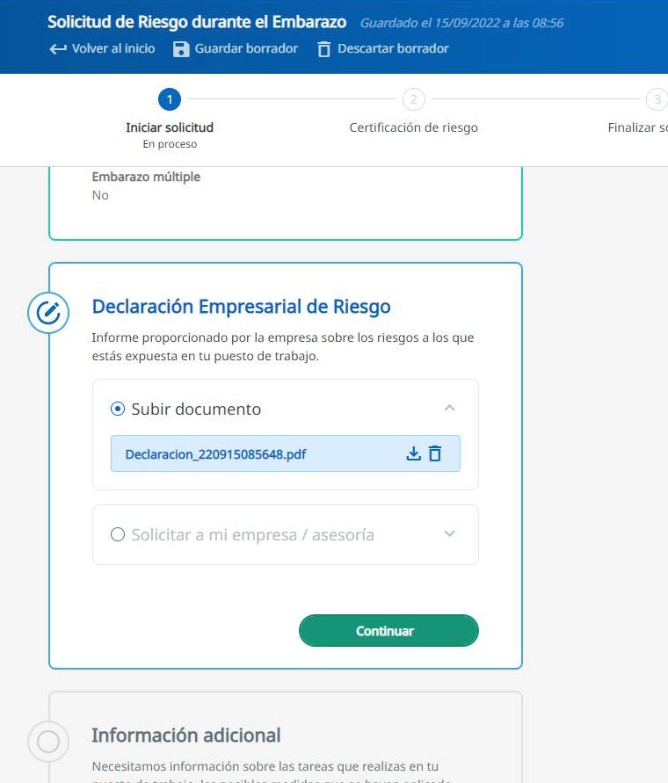The width and height of the screenshot is (668, 783).
Task: Click the step 1 circle indicator
Action: point(169,99)
